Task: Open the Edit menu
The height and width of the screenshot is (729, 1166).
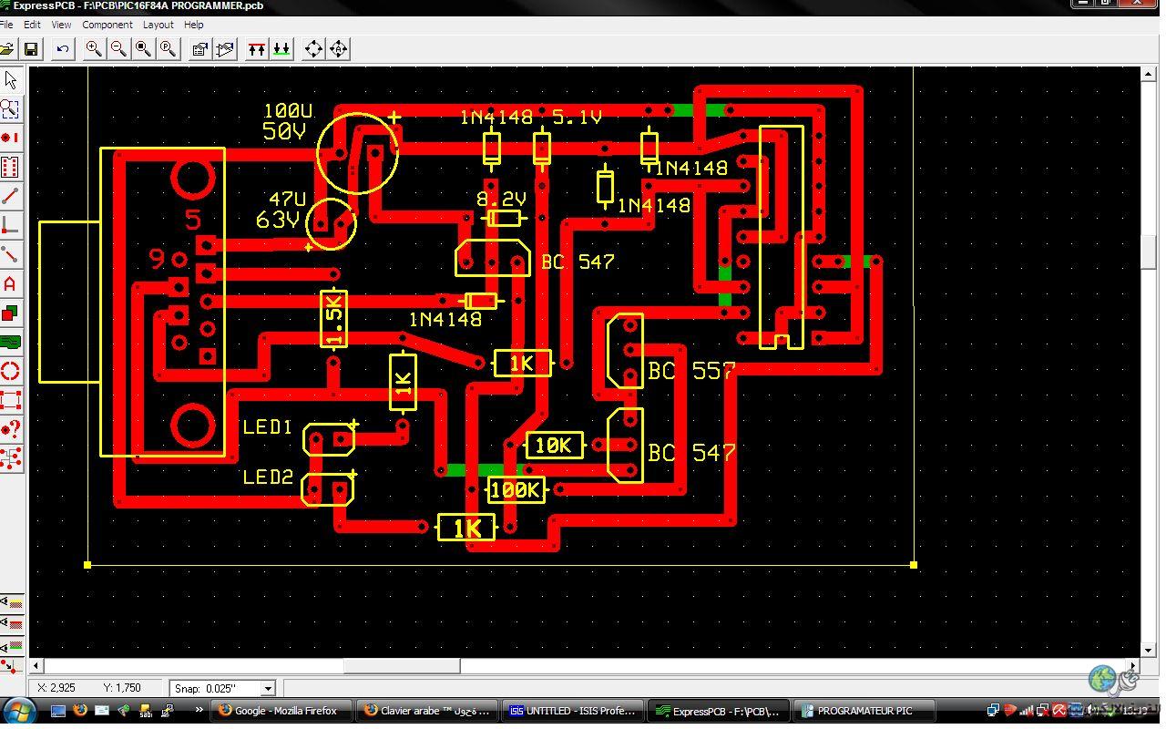Action: pos(32,25)
